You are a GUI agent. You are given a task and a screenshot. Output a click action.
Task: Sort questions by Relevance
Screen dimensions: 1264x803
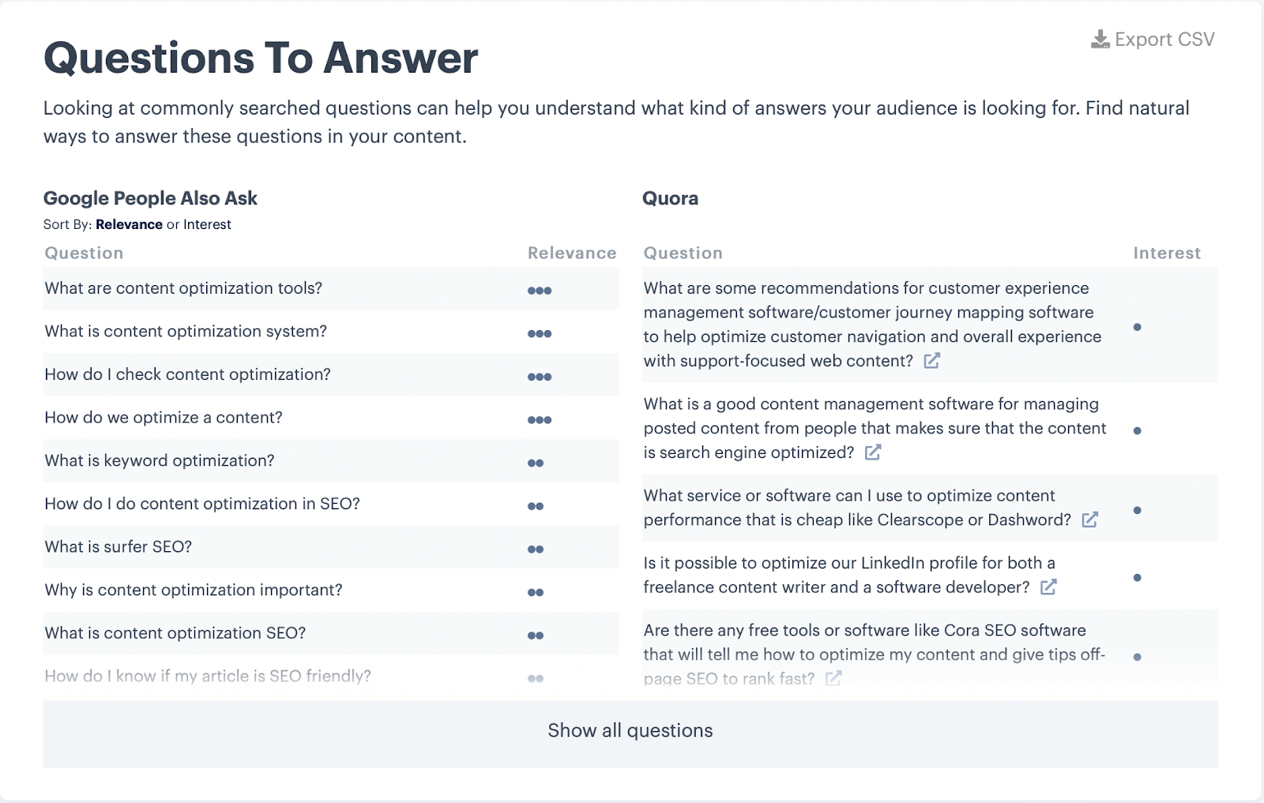129,224
